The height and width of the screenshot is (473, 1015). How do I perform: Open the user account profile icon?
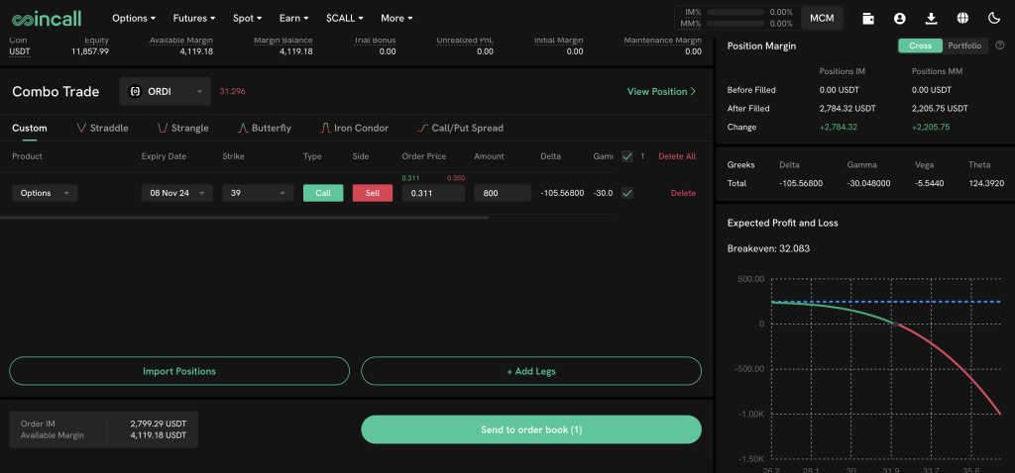pos(899,18)
